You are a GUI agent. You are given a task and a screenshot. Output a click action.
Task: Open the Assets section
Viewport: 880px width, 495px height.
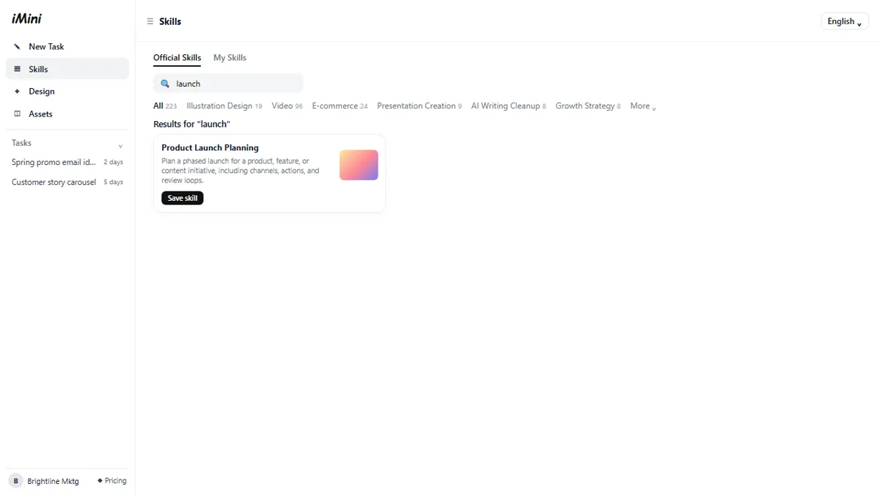(x=67, y=114)
